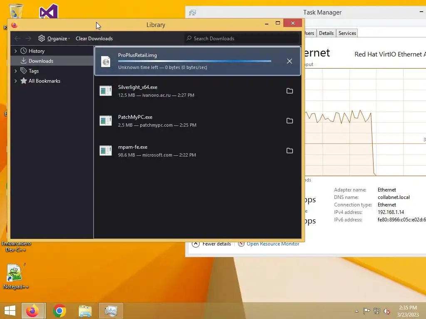Switch to Task Manager on the taskbar
Image resolution: width=426 pixels, height=319 pixels.
[111, 311]
